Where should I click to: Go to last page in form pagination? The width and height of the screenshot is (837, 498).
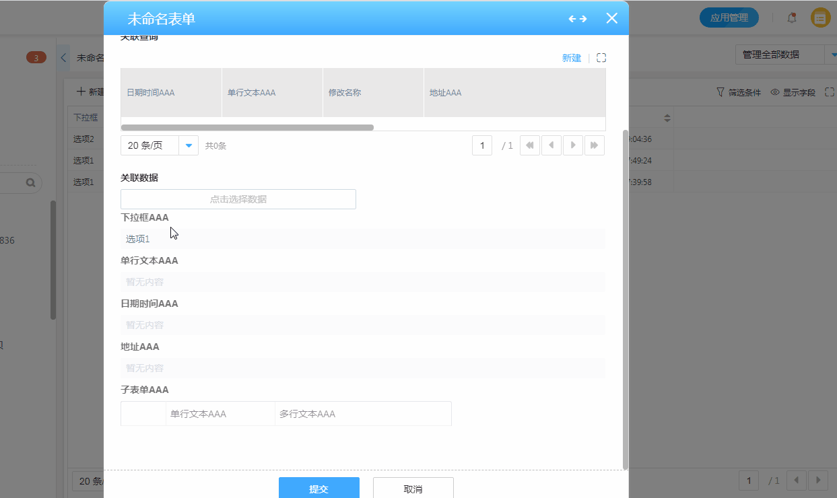(x=595, y=145)
